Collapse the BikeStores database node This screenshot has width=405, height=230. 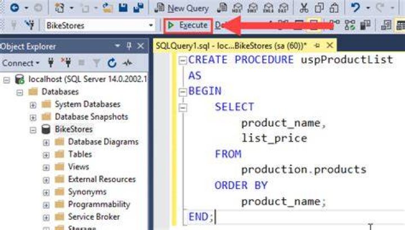tap(33, 130)
